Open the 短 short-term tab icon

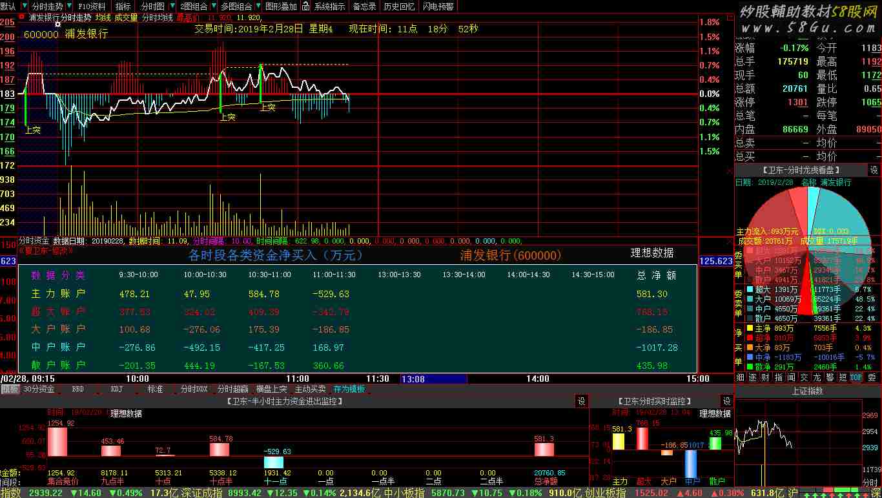click(x=843, y=377)
